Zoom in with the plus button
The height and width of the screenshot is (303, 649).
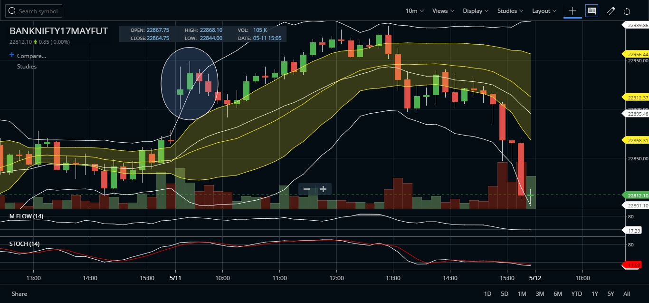(323, 189)
